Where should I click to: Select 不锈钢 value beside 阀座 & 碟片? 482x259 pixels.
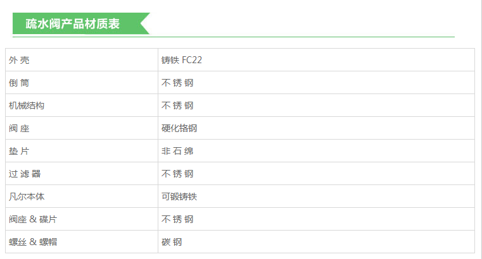(177, 219)
